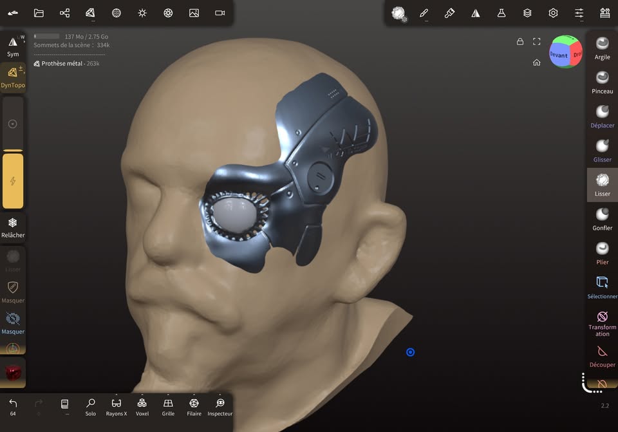Select the Gonfler inflate tool
The height and width of the screenshot is (432, 618).
(602, 212)
